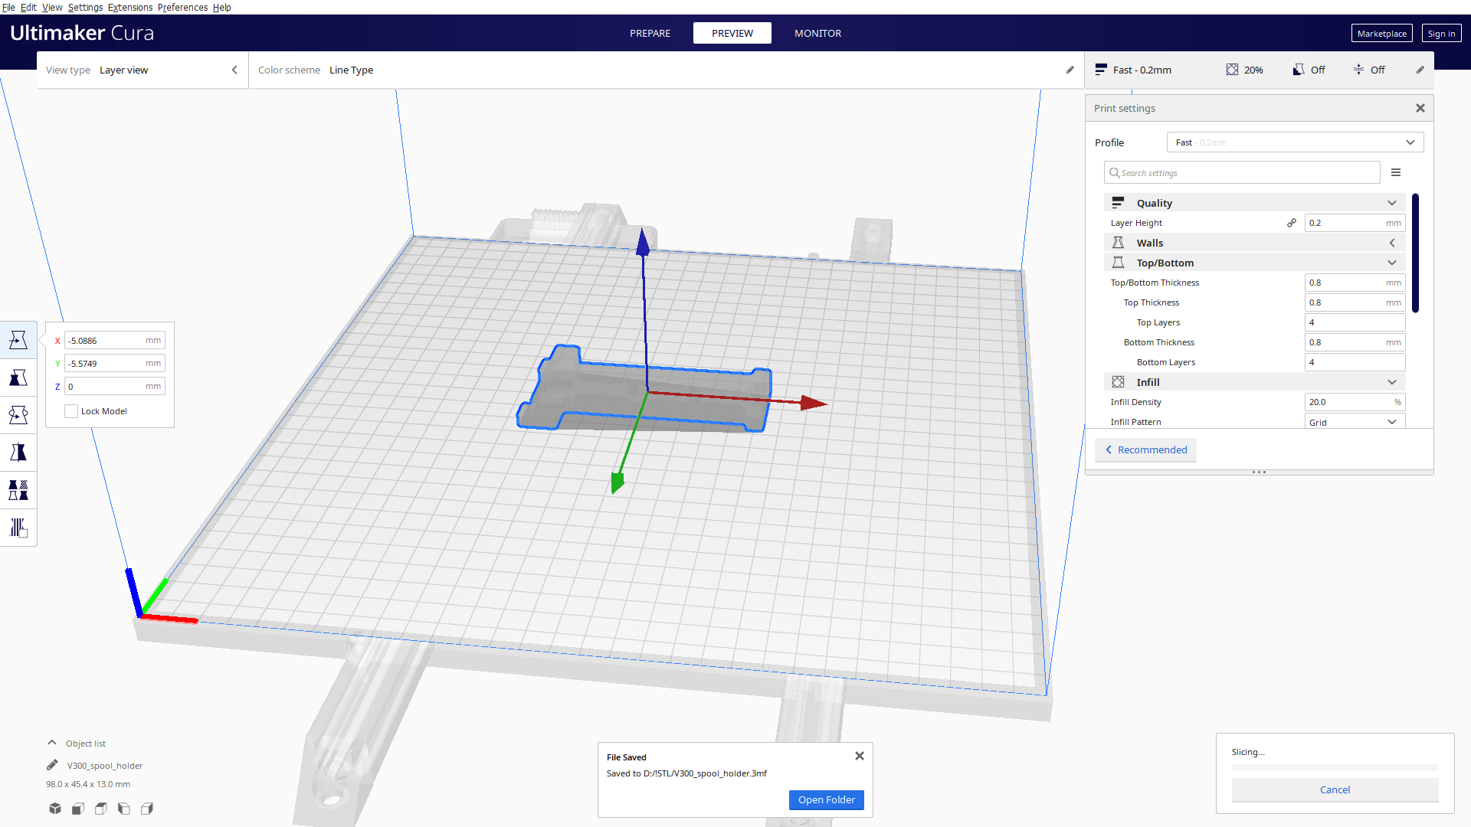The height and width of the screenshot is (827, 1471).
Task: Switch to the MONITOR tab
Action: 817,33
